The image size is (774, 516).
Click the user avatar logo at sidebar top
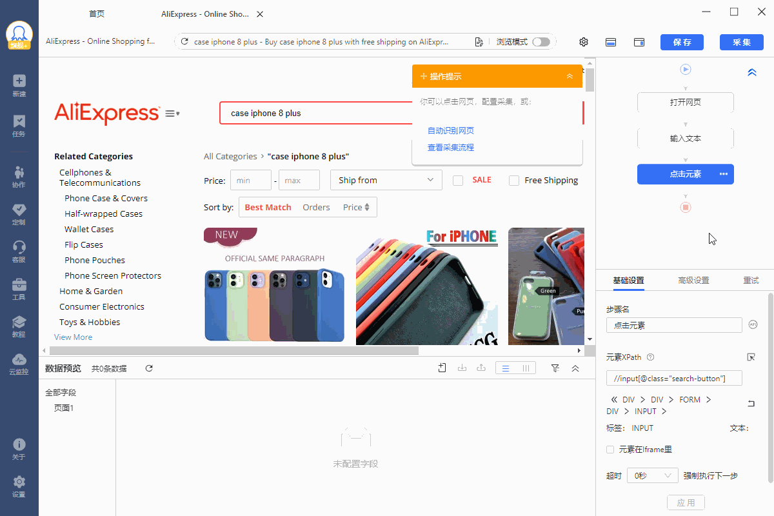[19, 36]
